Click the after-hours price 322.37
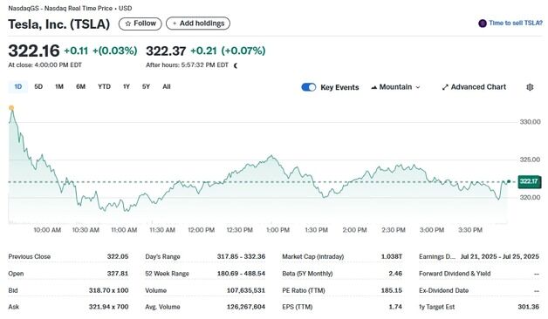Screen dimensions: 548x319 [166, 51]
